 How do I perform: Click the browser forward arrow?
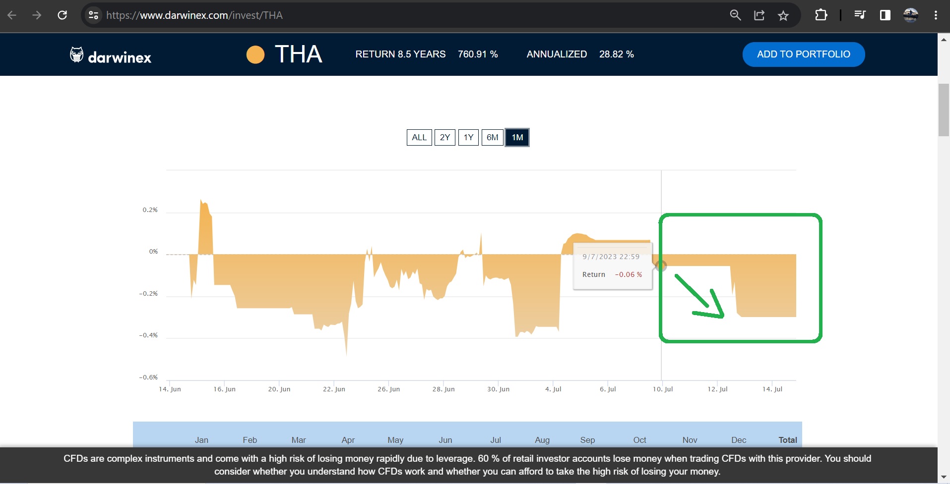click(x=37, y=15)
